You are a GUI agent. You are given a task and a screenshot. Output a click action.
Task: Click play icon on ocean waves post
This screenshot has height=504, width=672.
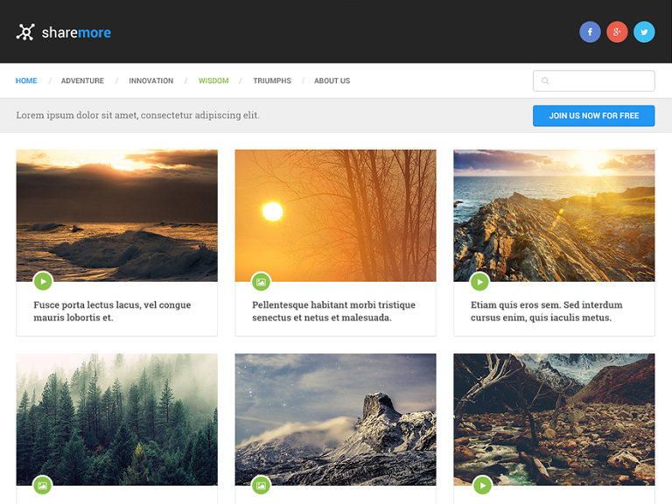(x=43, y=281)
